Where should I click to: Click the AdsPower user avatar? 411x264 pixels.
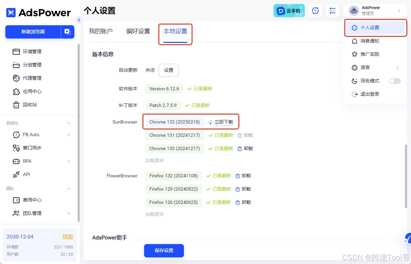coord(354,11)
